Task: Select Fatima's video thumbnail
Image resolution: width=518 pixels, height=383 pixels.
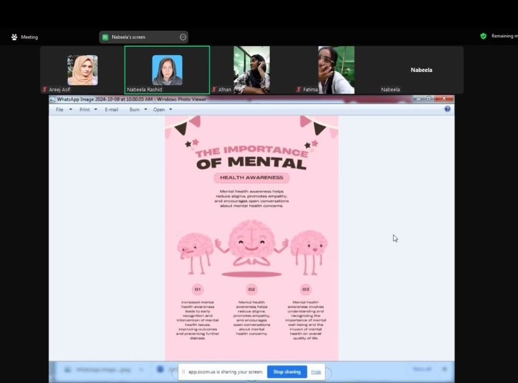Action: (336, 70)
